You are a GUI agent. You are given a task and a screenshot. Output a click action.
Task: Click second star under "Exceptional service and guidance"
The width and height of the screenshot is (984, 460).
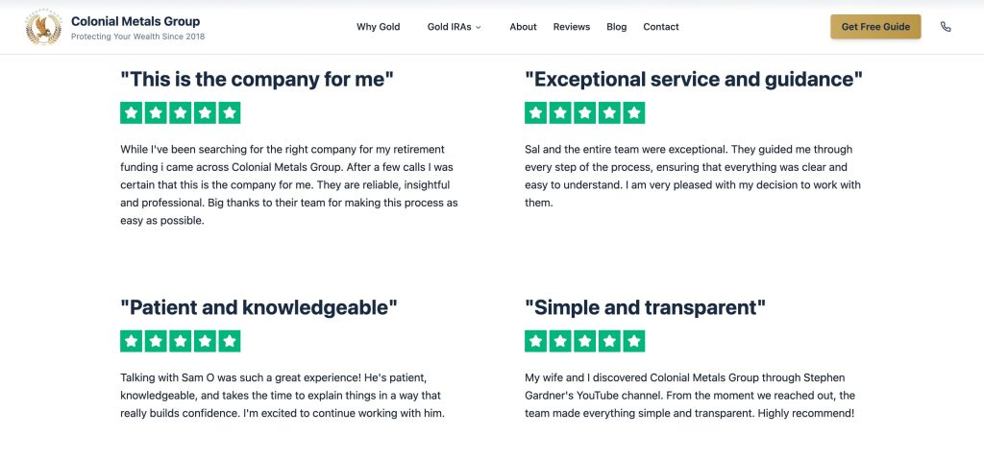pyautogui.click(x=560, y=113)
